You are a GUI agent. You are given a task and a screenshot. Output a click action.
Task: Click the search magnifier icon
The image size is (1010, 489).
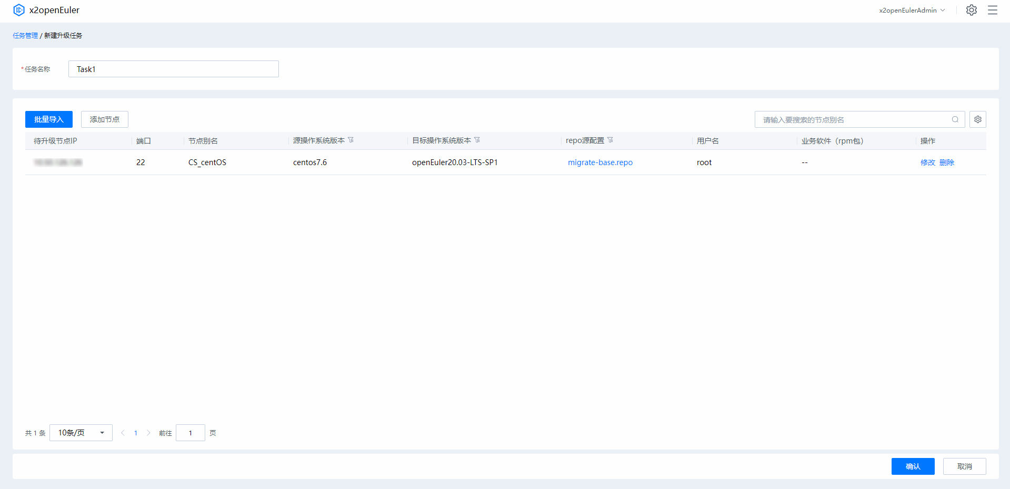(955, 119)
